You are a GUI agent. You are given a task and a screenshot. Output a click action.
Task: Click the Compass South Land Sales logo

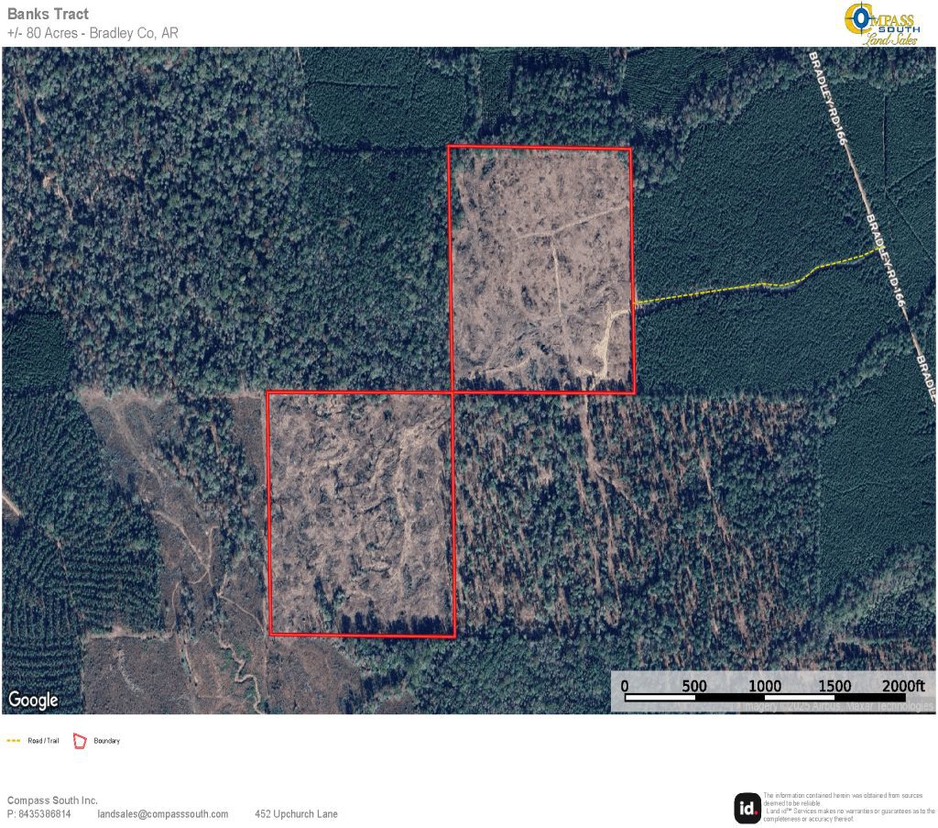tap(885, 23)
